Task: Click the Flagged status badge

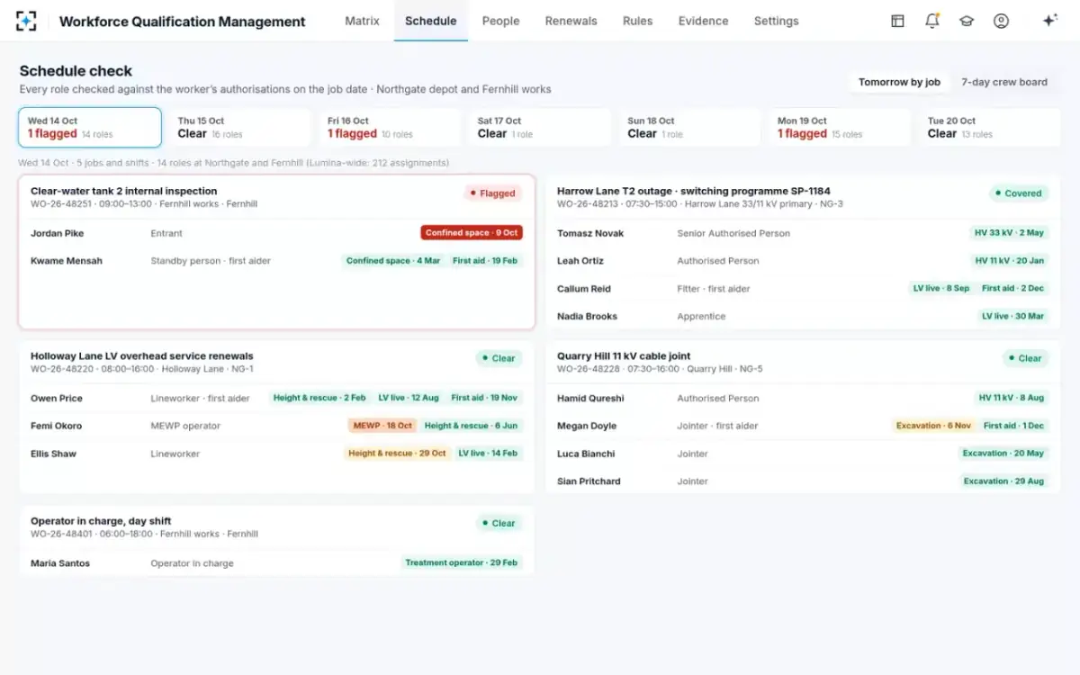Action: (492, 193)
